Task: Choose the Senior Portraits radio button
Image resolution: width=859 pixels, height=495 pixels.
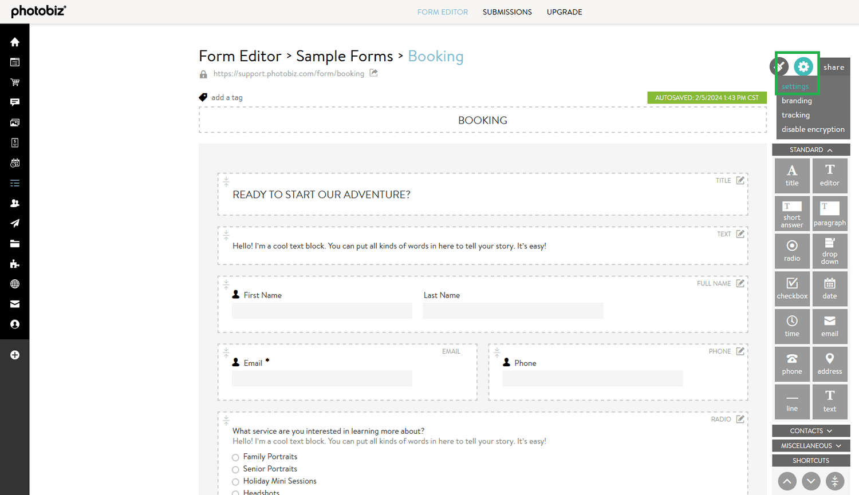Action: [x=235, y=469]
